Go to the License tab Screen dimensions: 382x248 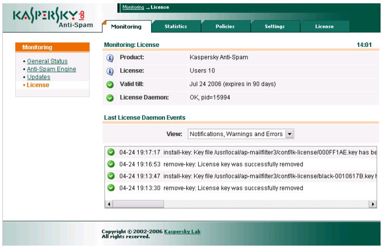click(x=324, y=27)
